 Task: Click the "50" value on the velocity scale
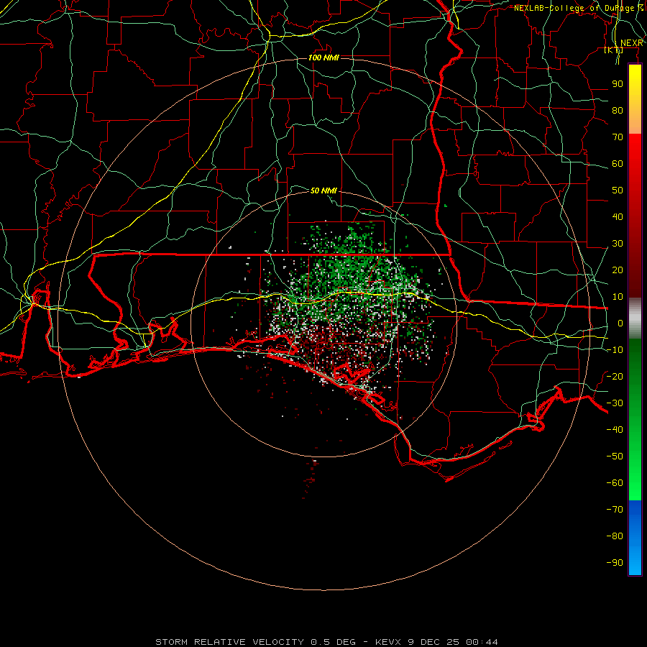pyautogui.click(x=618, y=191)
